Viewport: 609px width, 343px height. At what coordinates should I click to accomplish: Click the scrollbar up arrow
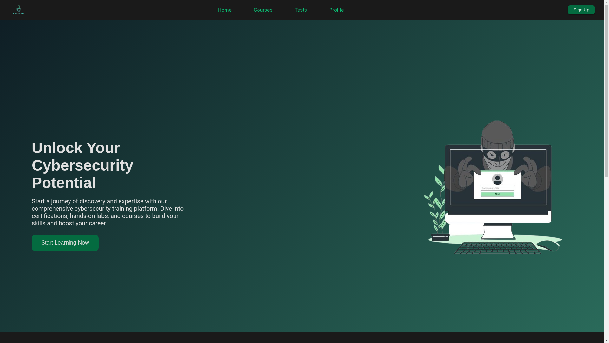[606, 3]
